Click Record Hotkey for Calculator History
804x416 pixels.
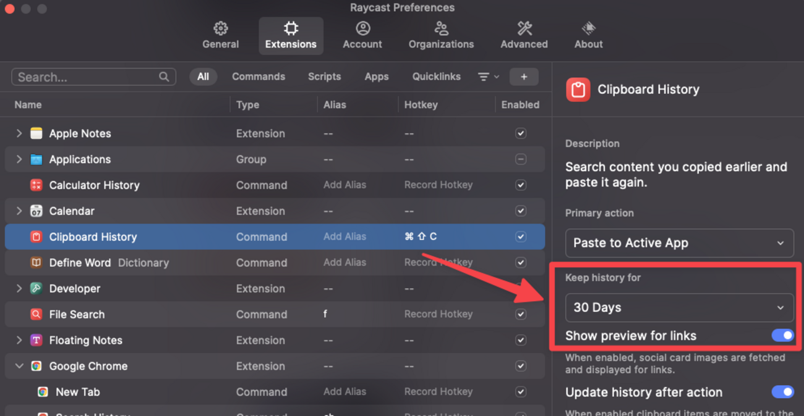(438, 185)
